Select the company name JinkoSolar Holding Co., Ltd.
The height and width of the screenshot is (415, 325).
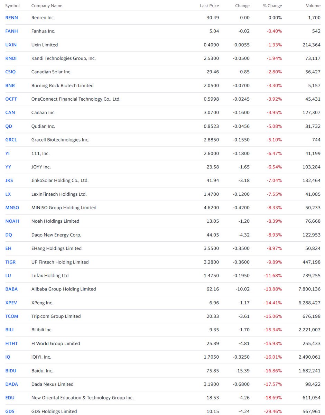pos(60,180)
